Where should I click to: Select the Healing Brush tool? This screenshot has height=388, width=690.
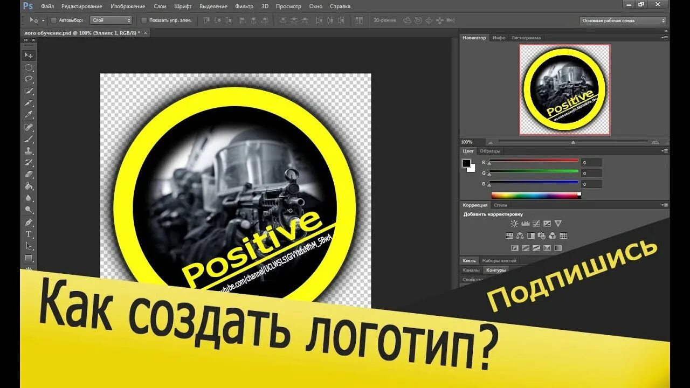(29, 127)
